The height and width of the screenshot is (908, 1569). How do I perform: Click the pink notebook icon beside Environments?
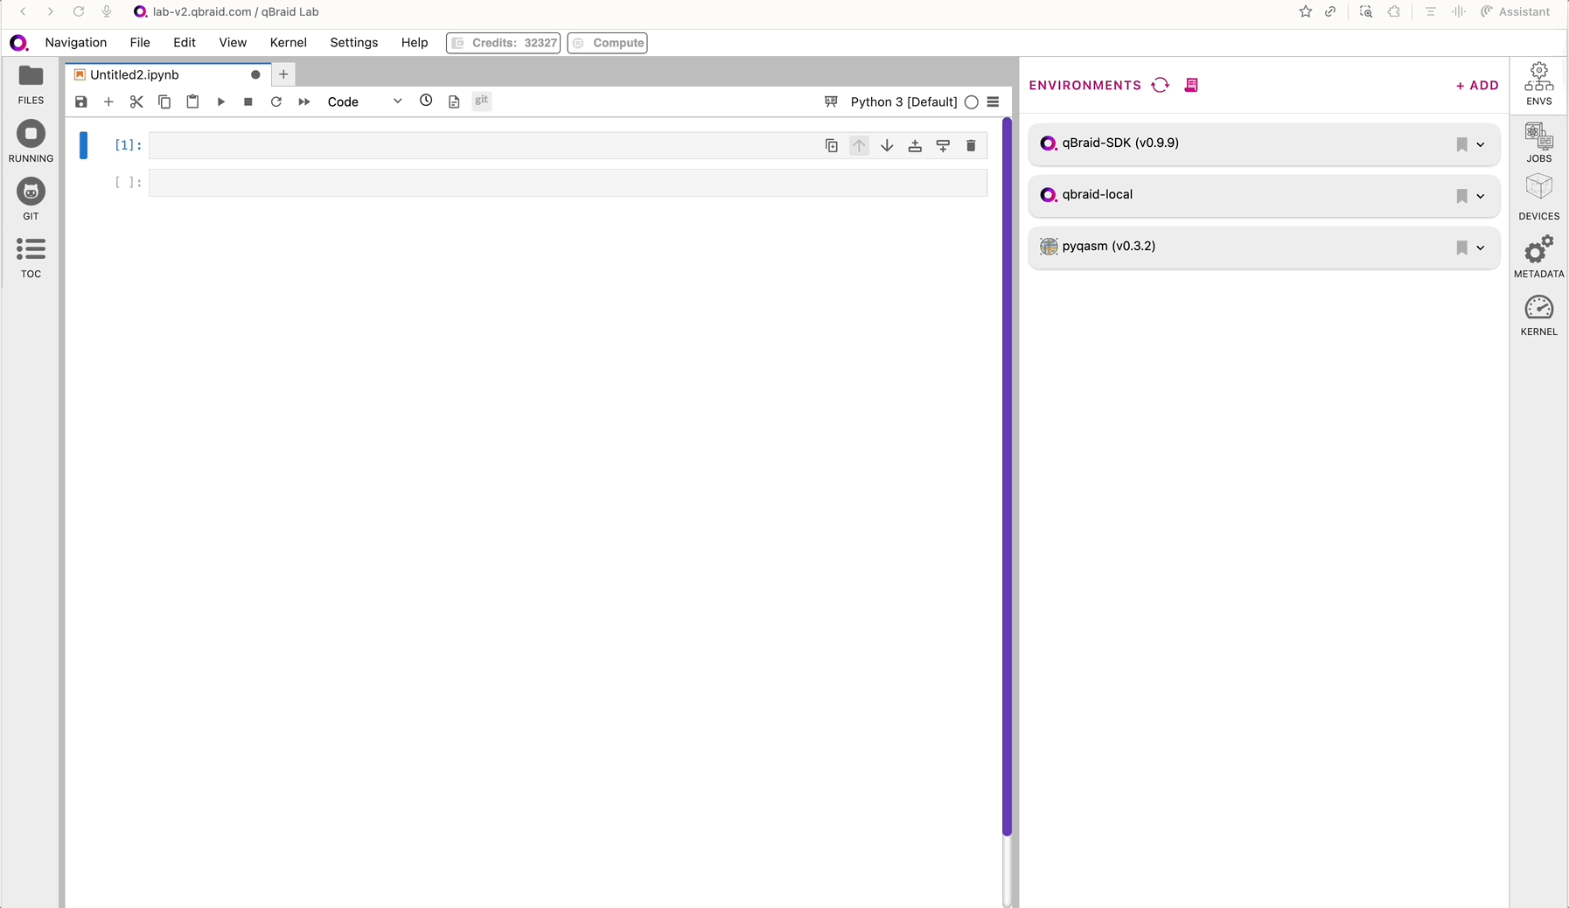click(x=1191, y=85)
